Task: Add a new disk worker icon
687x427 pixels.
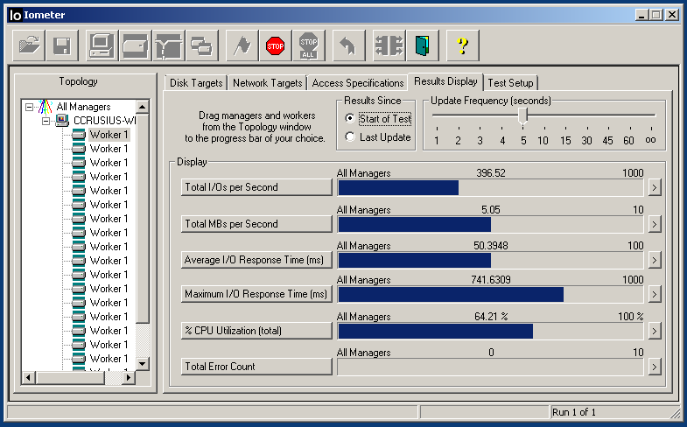Action: [136, 45]
